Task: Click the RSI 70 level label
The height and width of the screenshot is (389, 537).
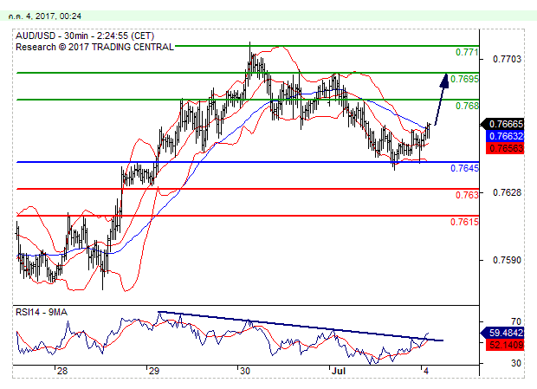Action: [x=515, y=321]
